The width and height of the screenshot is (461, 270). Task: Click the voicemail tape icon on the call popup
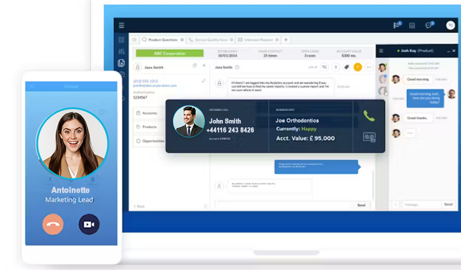point(369,137)
